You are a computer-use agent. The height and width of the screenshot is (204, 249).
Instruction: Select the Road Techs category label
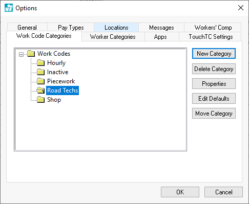click(63, 90)
